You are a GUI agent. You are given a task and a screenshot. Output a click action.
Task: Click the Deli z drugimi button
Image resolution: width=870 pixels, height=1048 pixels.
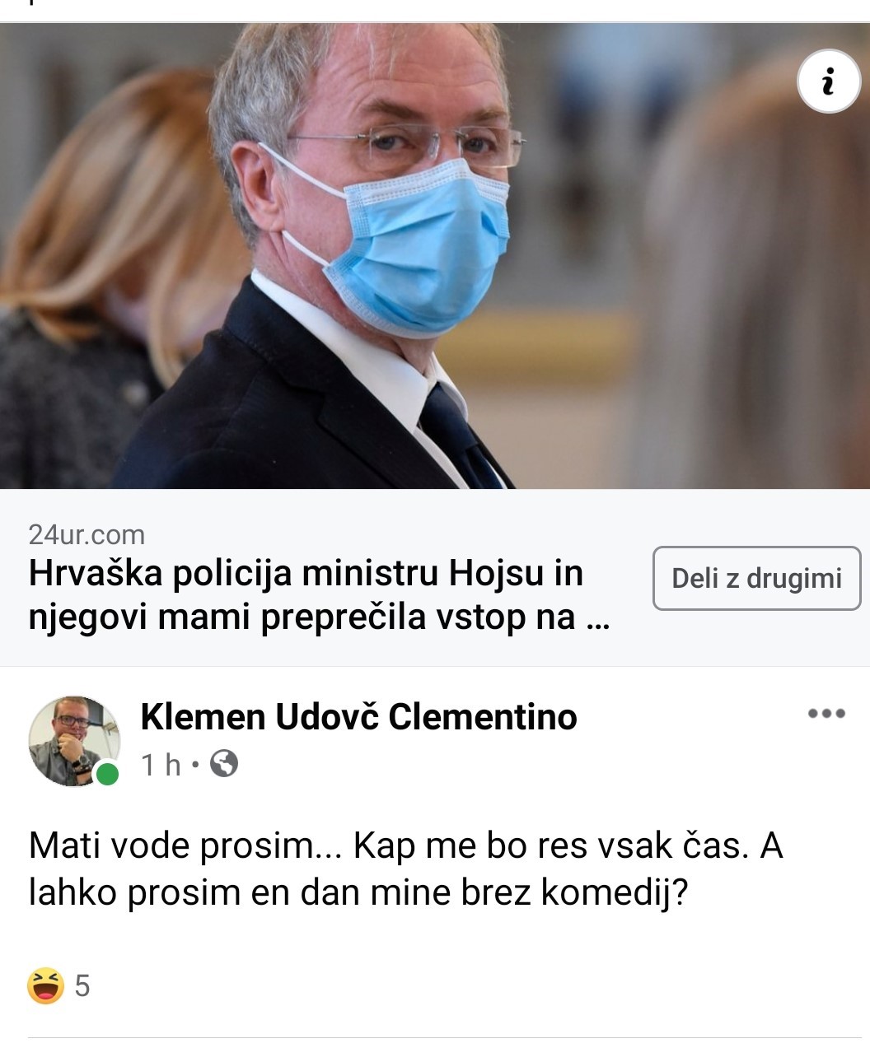(756, 578)
